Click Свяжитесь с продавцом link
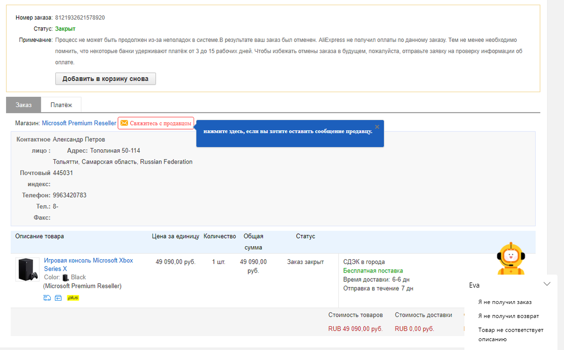 click(x=161, y=123)
